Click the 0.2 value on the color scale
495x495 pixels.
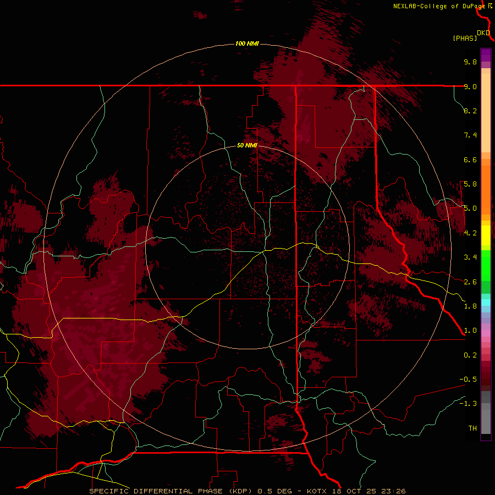[x=470, y=355]
